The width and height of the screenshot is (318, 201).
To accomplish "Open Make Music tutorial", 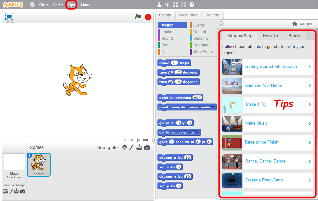I will point(267,123).
